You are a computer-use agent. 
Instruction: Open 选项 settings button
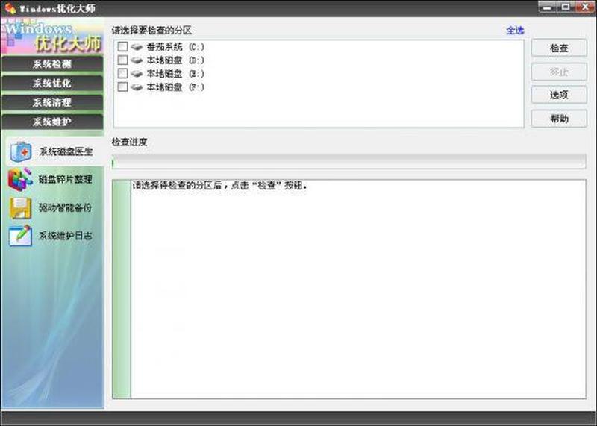pyautogui.click(x=559, y=95)
